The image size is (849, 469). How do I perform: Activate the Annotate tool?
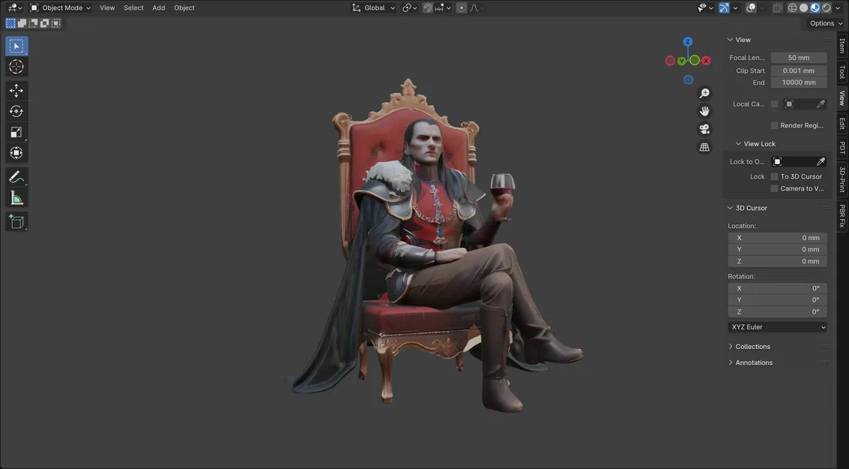16,176
